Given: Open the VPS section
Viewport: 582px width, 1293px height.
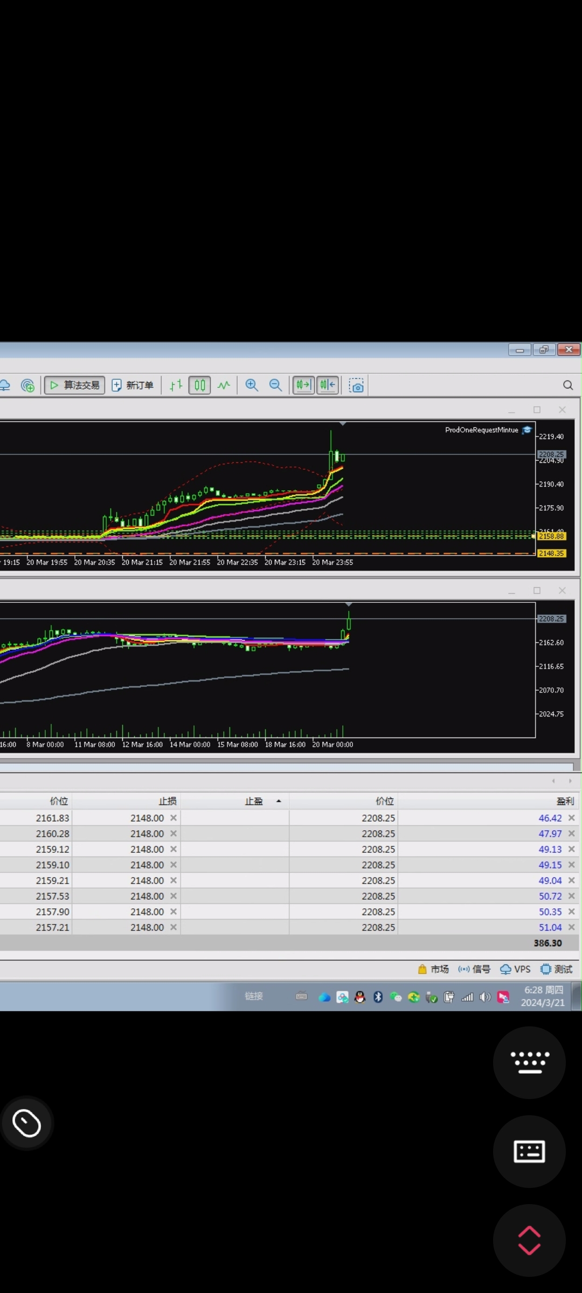Looking at the screenshot, I should (x=515, y=969).
